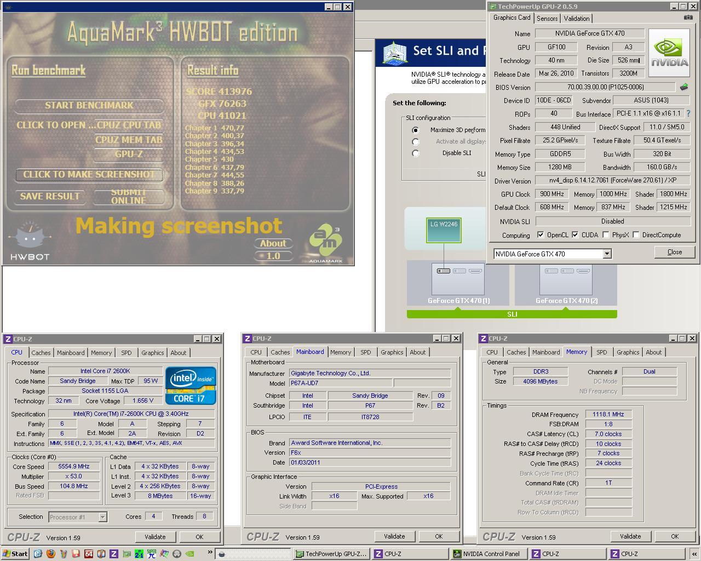The width and height of the screenshot is (701, 561).
Task: Open the SPD tab in the CPU-Z Mainboard window
Action: coord(366,352)
